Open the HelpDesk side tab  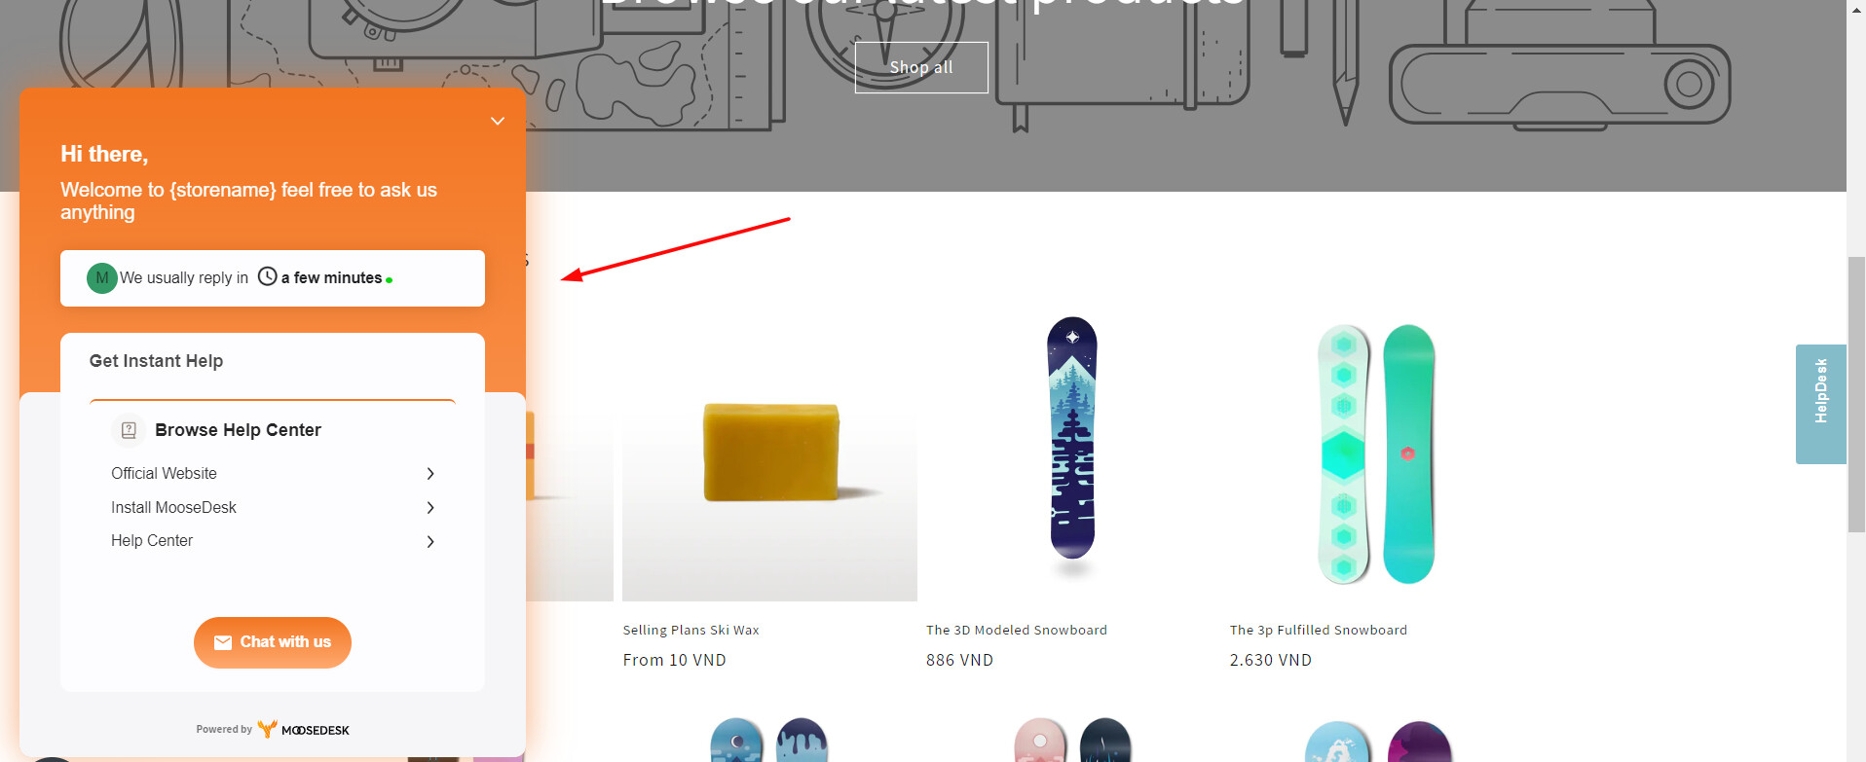tap(1820, 404)
